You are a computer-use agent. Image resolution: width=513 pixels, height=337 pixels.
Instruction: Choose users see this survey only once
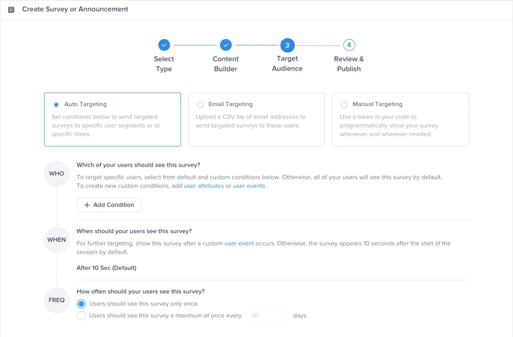click(x=81, y=304)
